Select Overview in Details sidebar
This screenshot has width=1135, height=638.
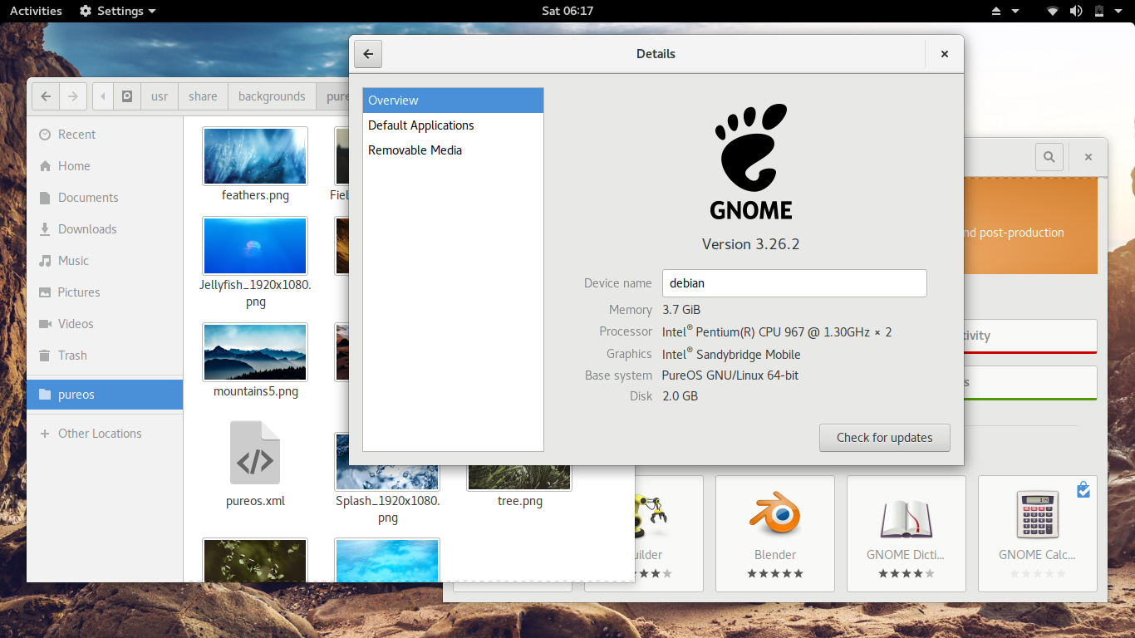pos(454,101)
